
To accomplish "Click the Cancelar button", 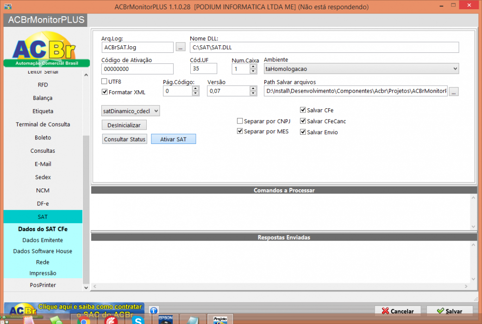I will click(x=398, y=311).
